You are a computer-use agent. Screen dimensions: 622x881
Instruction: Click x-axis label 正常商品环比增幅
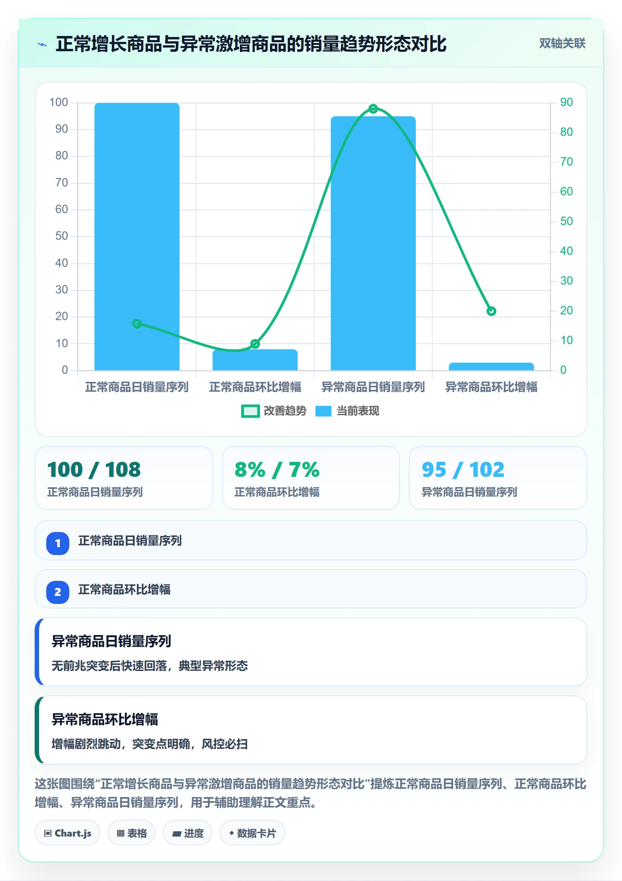(x=255, y=387)
